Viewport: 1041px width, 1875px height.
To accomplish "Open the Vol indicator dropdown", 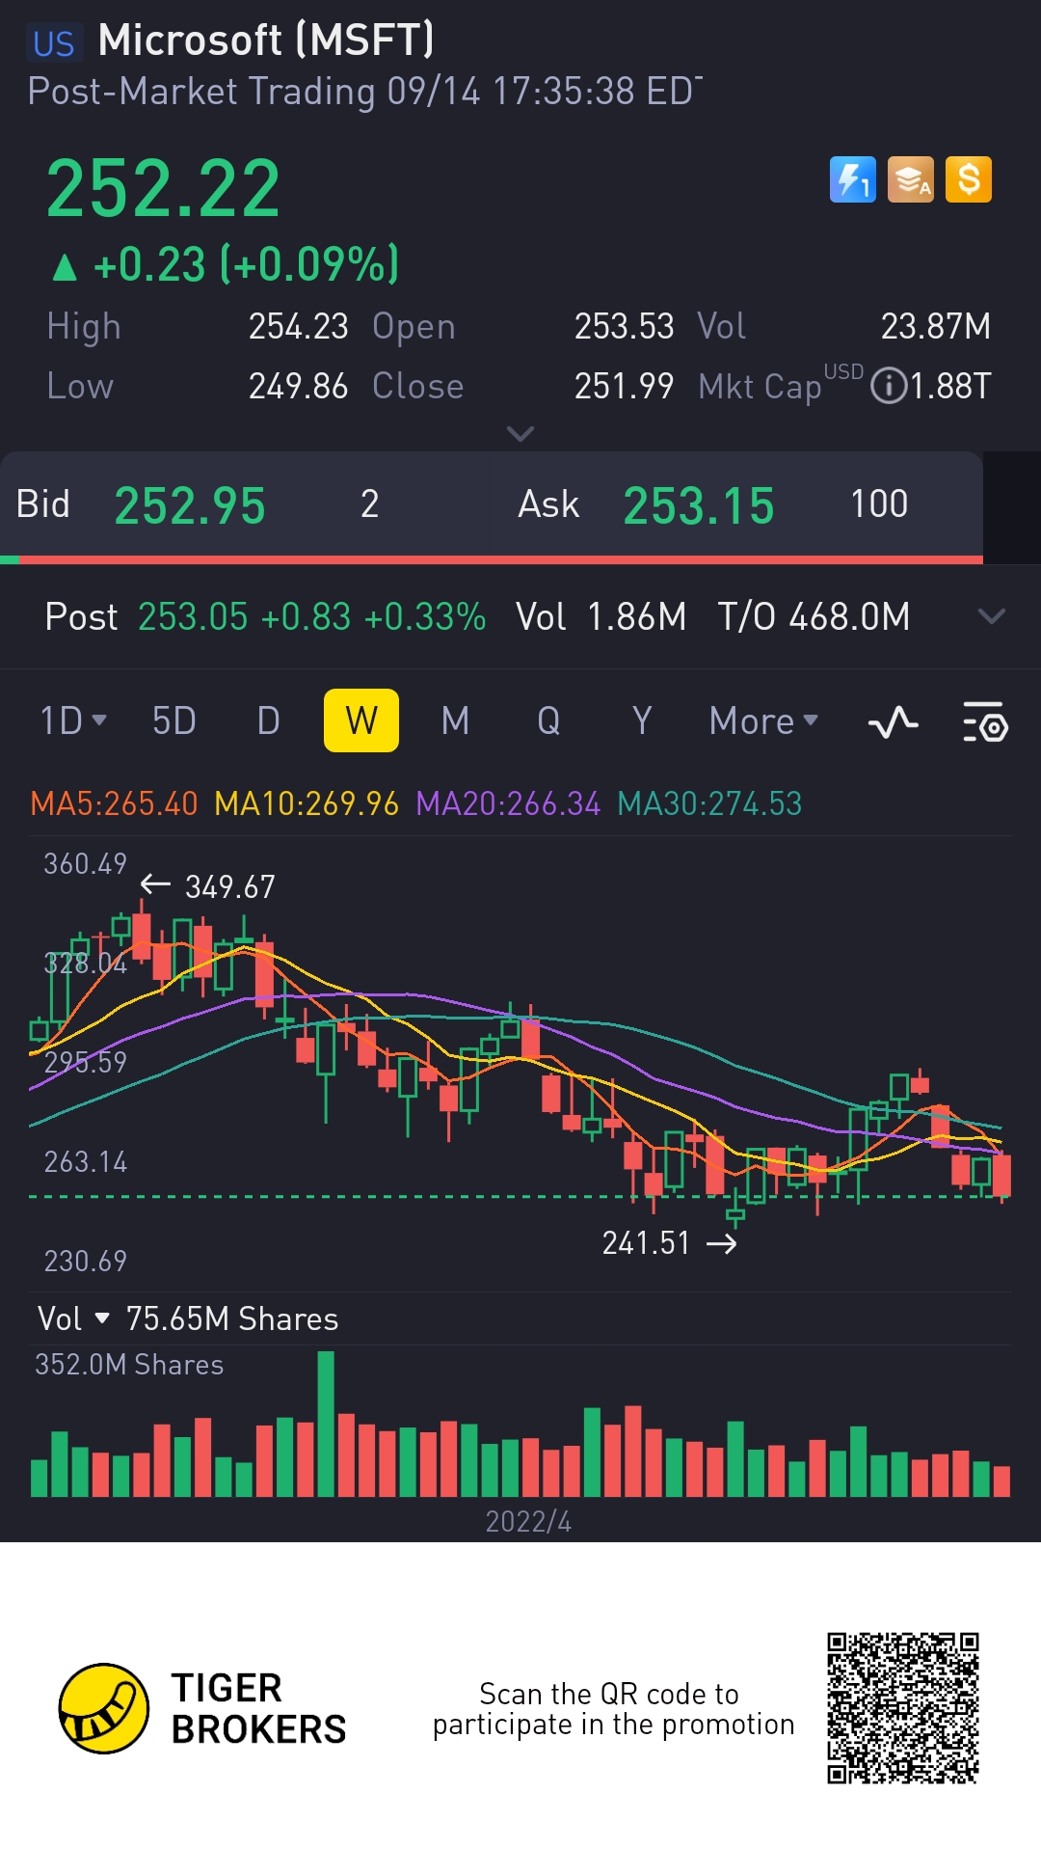I will pos(74,1318).
